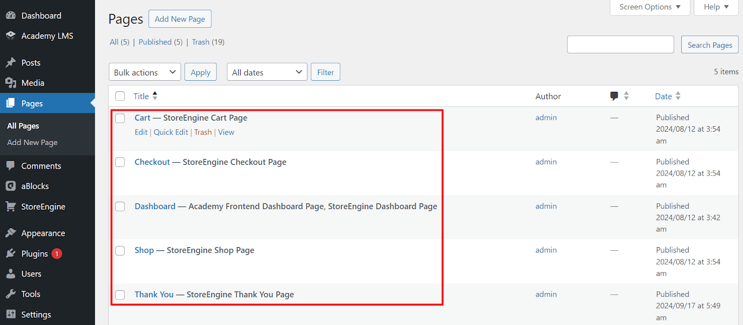Viewport: 743px width, 325px height.
Task: Click the Plugins update count badge
Action: coord(57,254)
